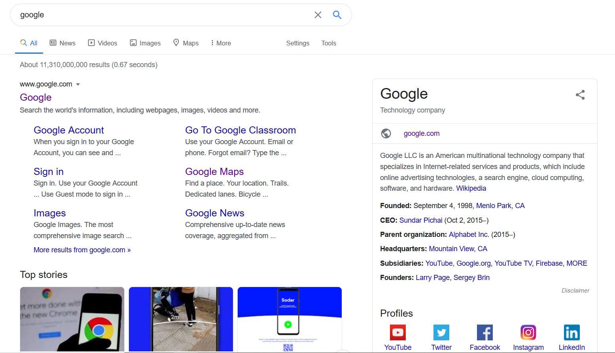The height and width of the screenshot is (353, 615).
Task: Click the Firebase subsidiary link
Action: [x=549, y=263]
